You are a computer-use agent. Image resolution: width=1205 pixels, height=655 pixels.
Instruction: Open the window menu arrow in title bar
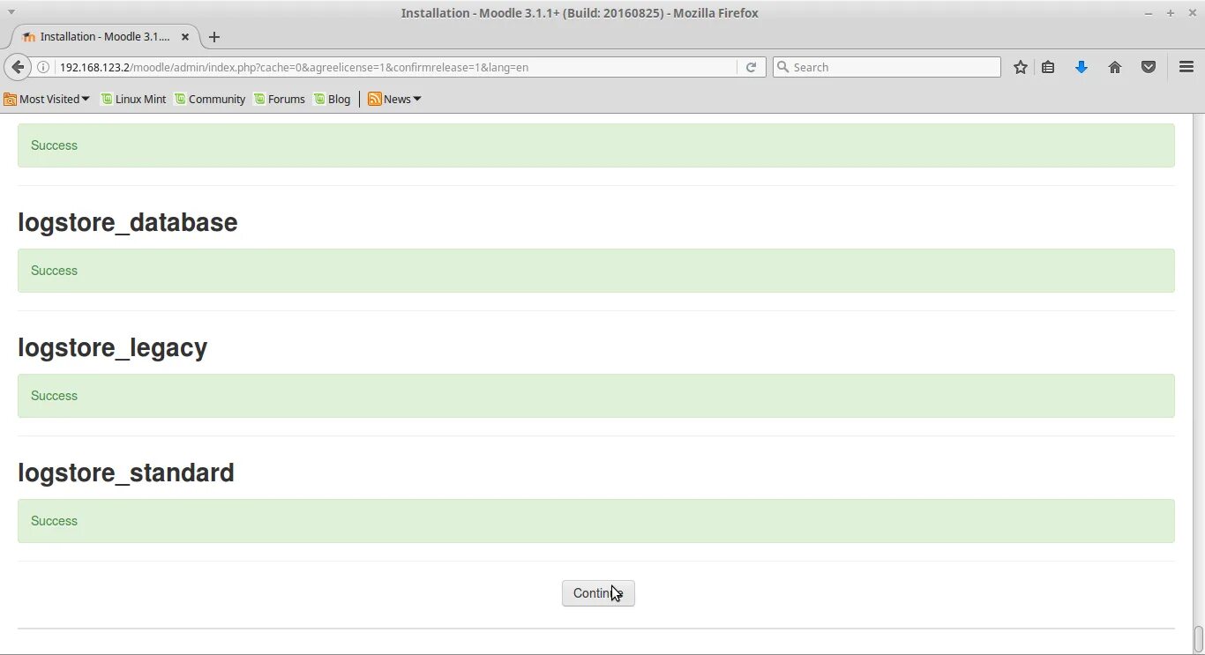pyautogui.click(x=11, y=12)
